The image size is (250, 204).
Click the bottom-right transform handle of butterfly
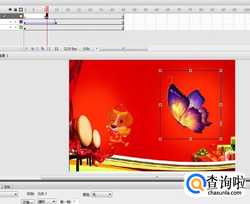[x=221, y=139]
